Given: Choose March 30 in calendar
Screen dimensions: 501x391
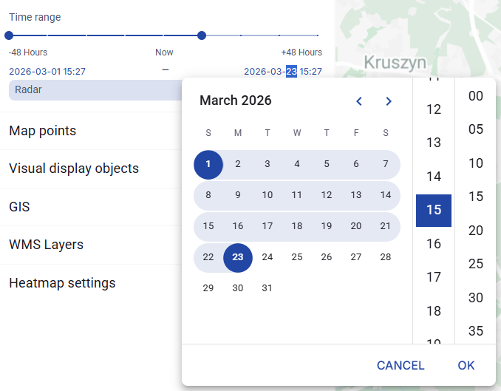Looking at the screenshot, I should point(238,288).
